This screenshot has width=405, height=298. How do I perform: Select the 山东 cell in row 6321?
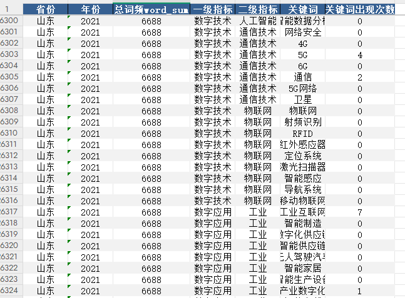46,257
